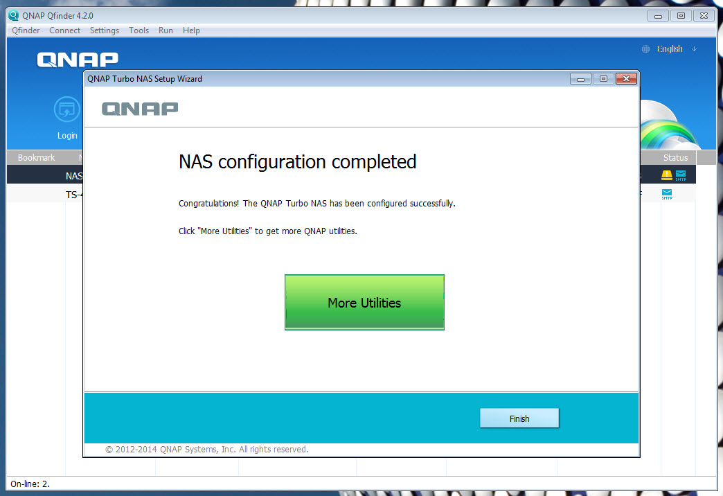Image resolution: width=723 pixels, height=496 pixels.
Task: Click the Qfinder app icon in the title bar
Action: 14,15
